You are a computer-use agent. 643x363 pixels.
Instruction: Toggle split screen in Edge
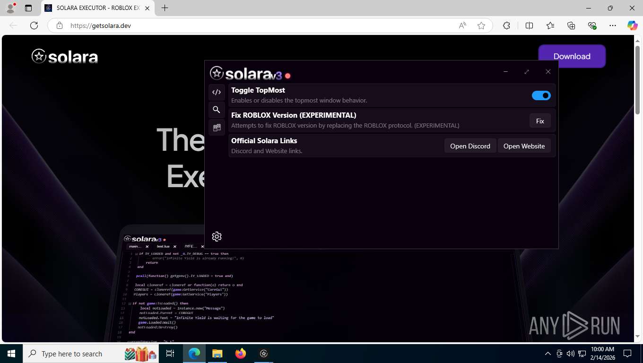[x=529, y=26]
